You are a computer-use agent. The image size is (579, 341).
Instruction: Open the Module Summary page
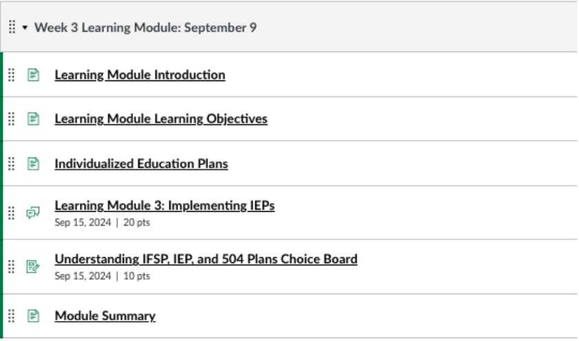[105, 316]
